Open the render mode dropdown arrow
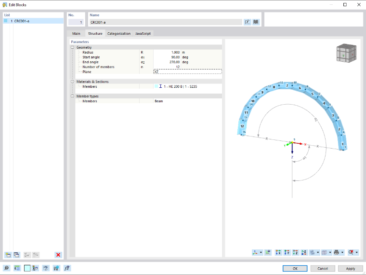Viewport: 366px width, 275px height. (330, 252)
